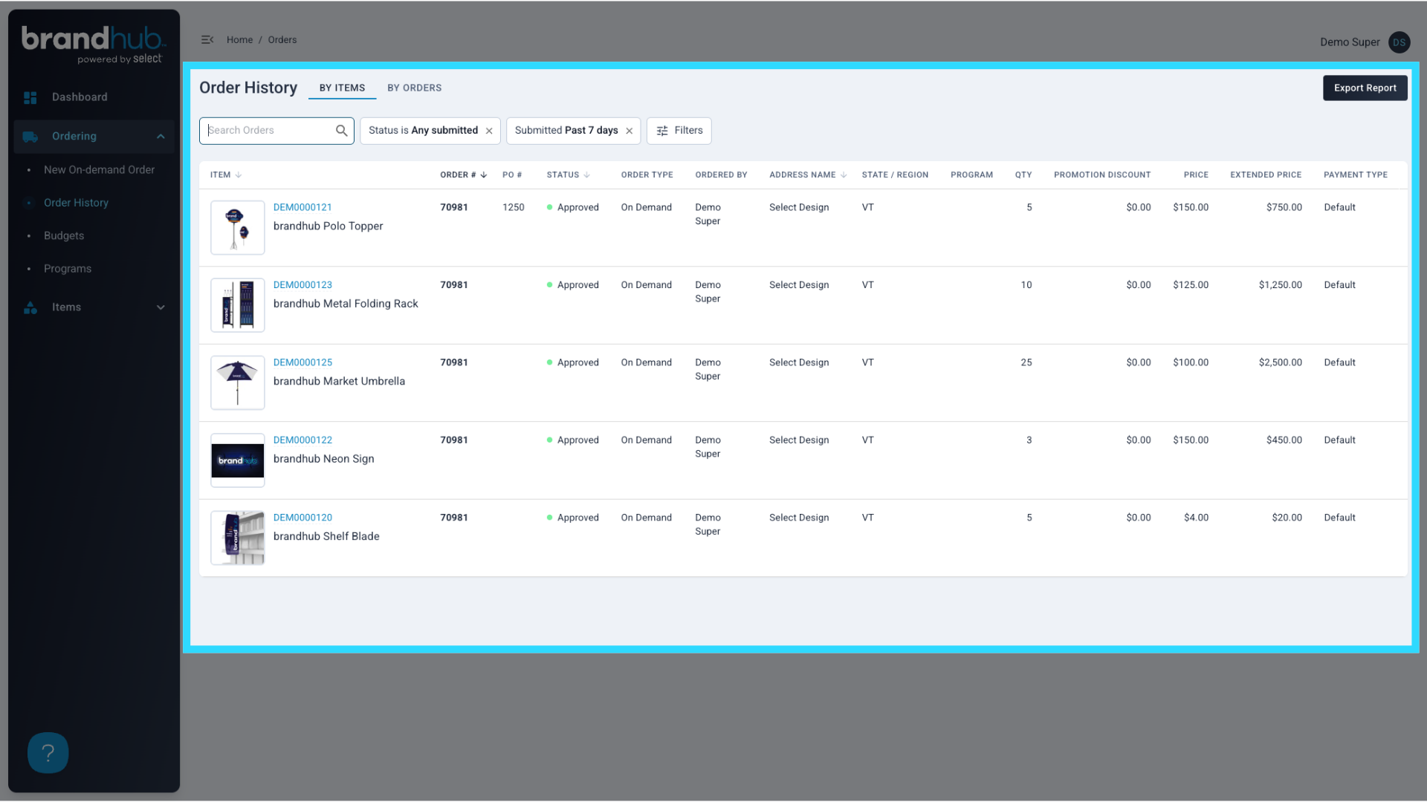
Task: Click the search magnifier in Search Orders
Action: click(341, 131)
